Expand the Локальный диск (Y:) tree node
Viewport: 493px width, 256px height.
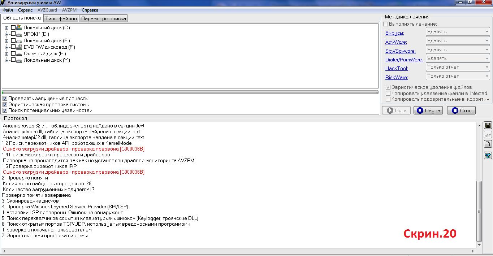click(7, 60)
